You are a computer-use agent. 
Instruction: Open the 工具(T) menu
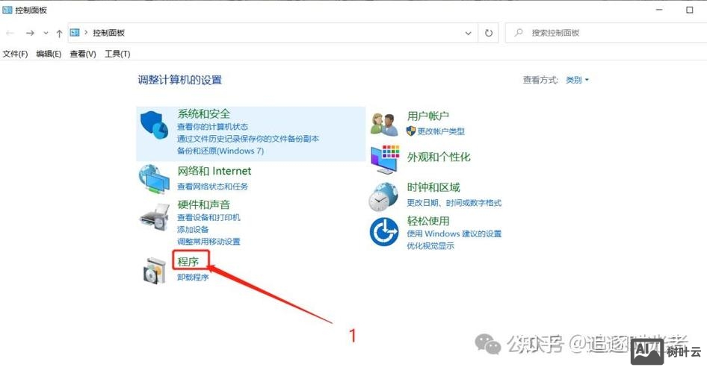[117, 54]
